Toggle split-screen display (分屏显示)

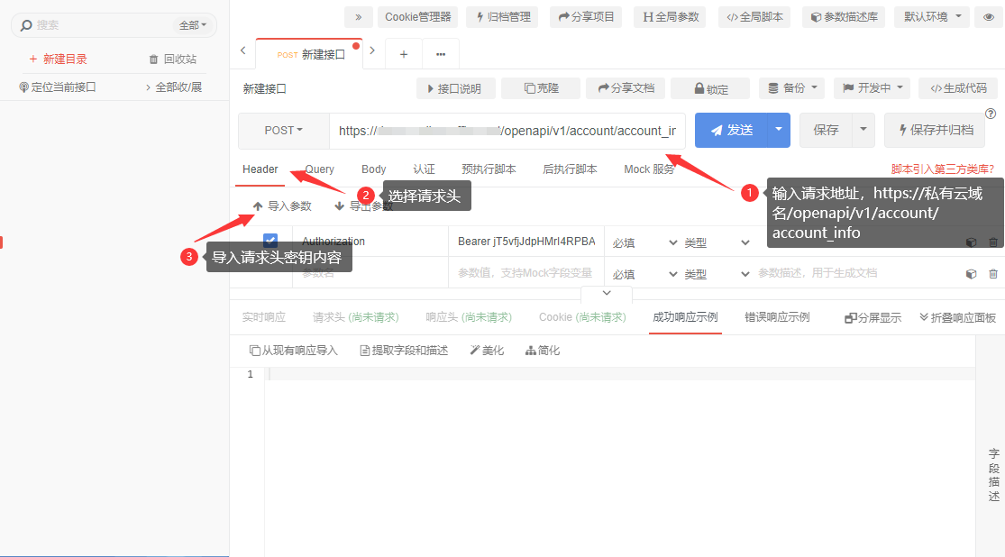coord(873,317)
